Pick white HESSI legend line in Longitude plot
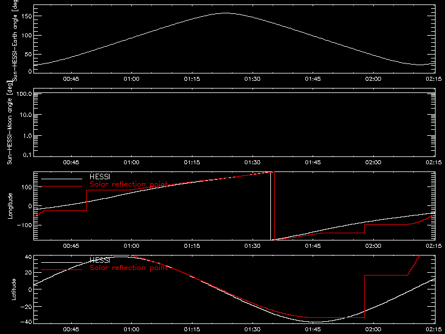This screenshot has height=334, width=445. tap(62, 179)
